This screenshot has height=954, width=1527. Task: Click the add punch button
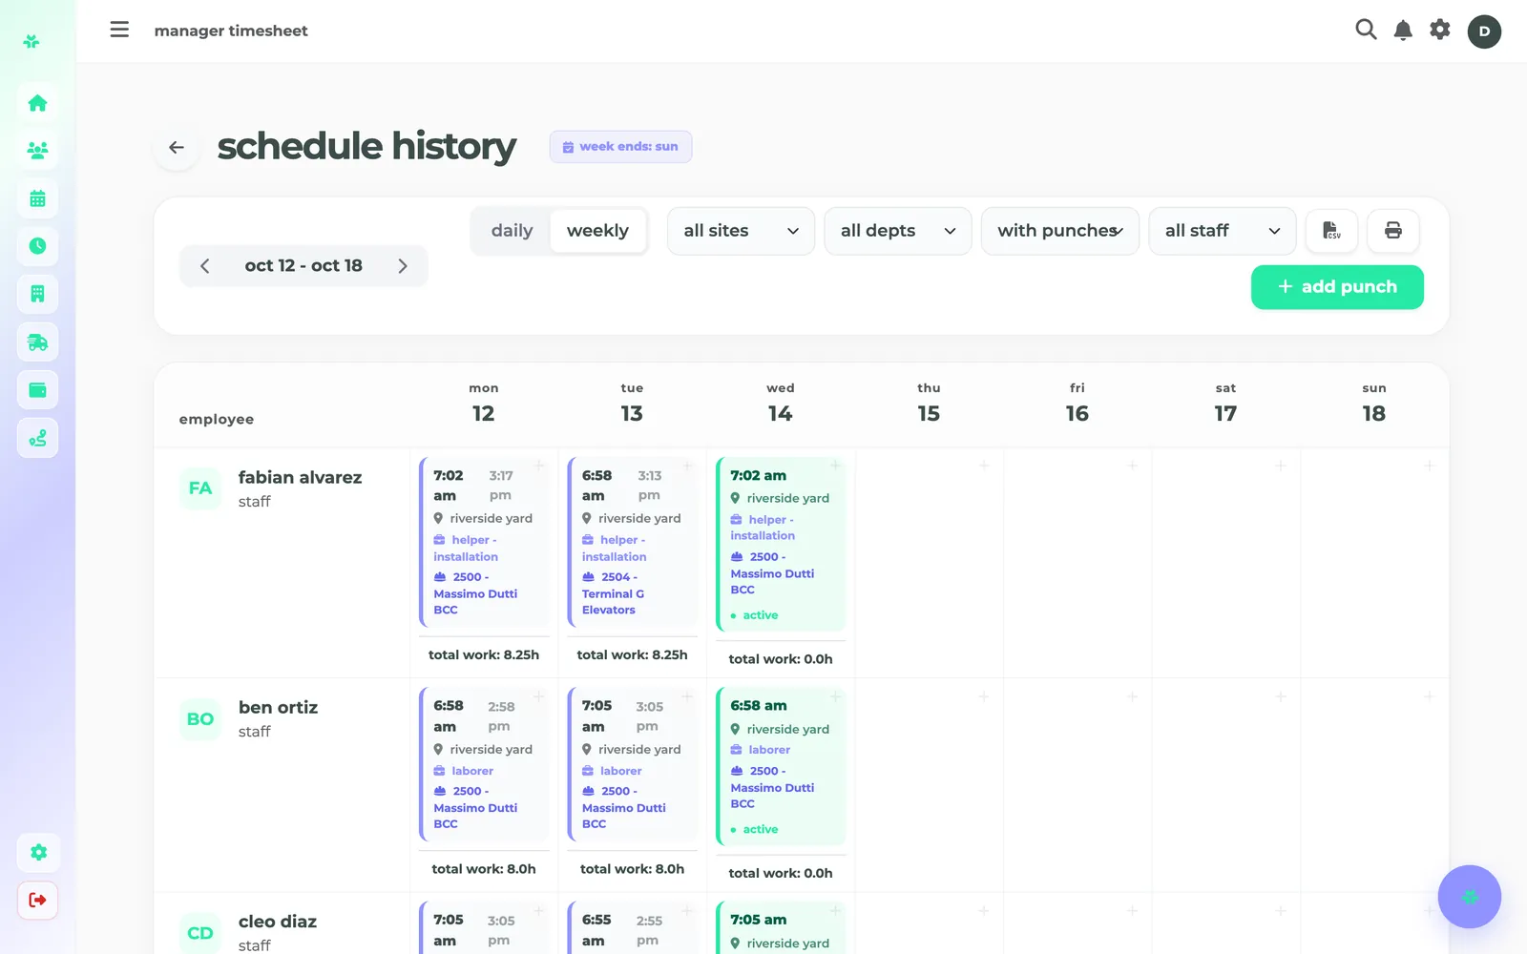click(x=1337, y=287)
